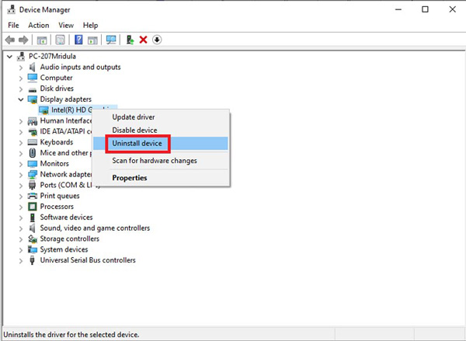Click the Scan for hardware changes monitor icon
Image resolution: width=466 pixels, height=341 pixels.
point(111,40)
